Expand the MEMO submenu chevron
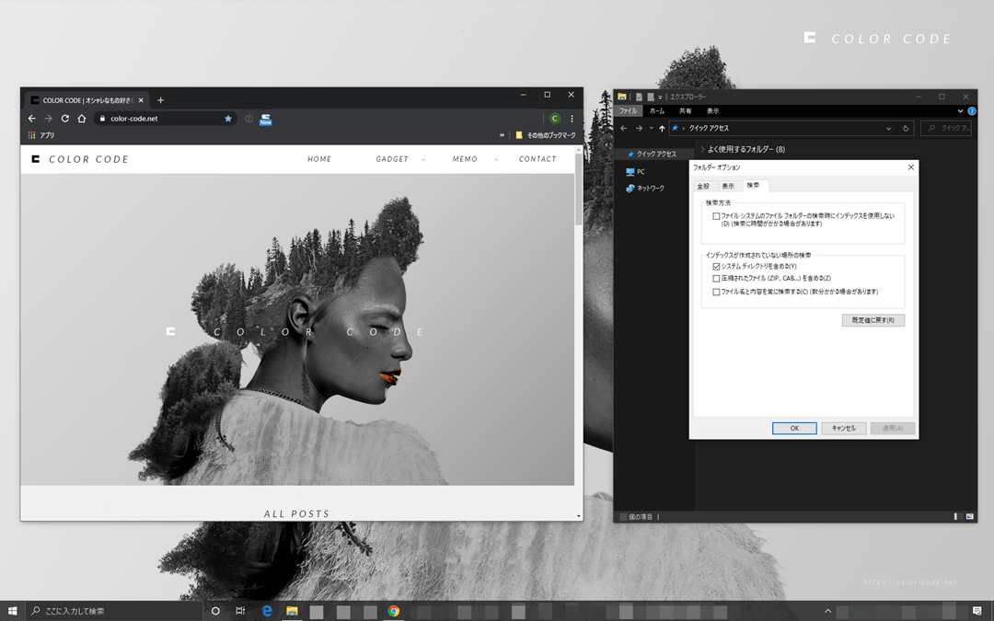The width and height of the screenshot is (994, 621). click(x=496, y=160)
